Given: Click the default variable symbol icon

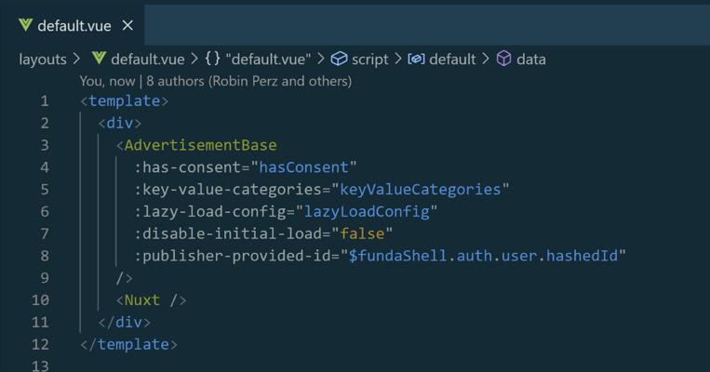Looking at the screenshot, I should pos(416,59).
